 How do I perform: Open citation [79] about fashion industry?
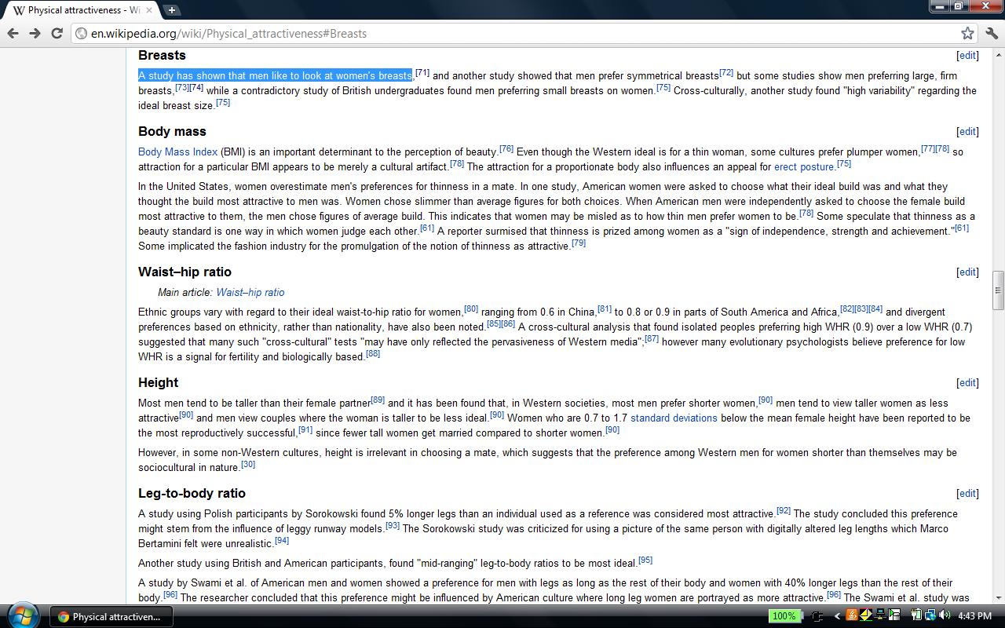579,243
